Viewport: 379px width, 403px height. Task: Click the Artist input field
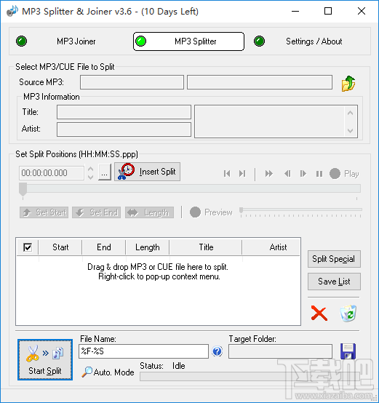pos(124,129)
